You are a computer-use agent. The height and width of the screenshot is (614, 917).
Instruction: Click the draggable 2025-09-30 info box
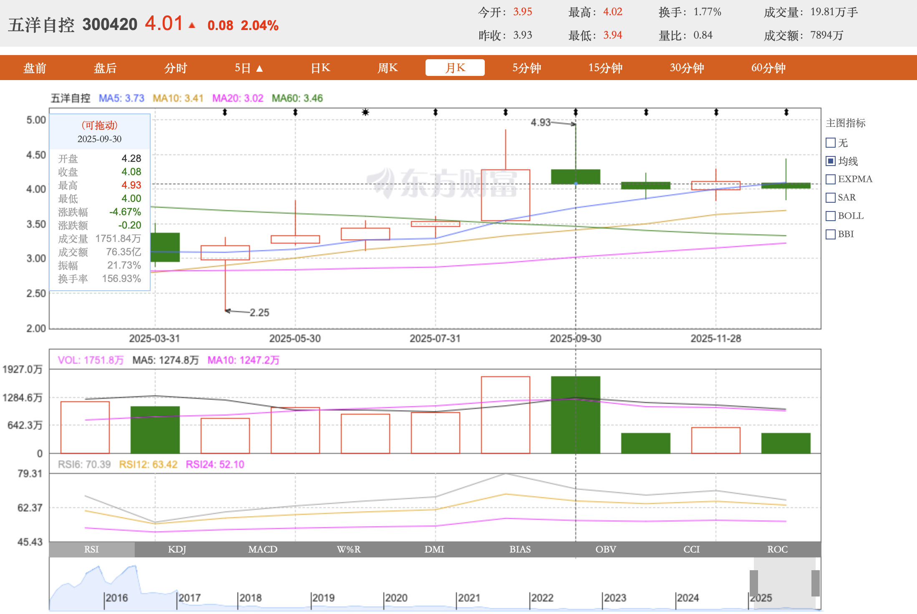(x=100, y=131)
